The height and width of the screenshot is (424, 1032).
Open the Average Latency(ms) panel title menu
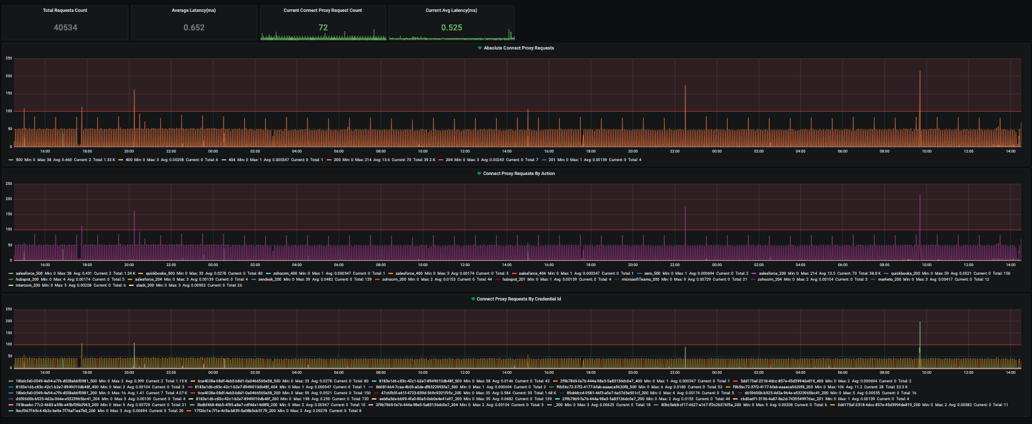[x=194, y=11]
